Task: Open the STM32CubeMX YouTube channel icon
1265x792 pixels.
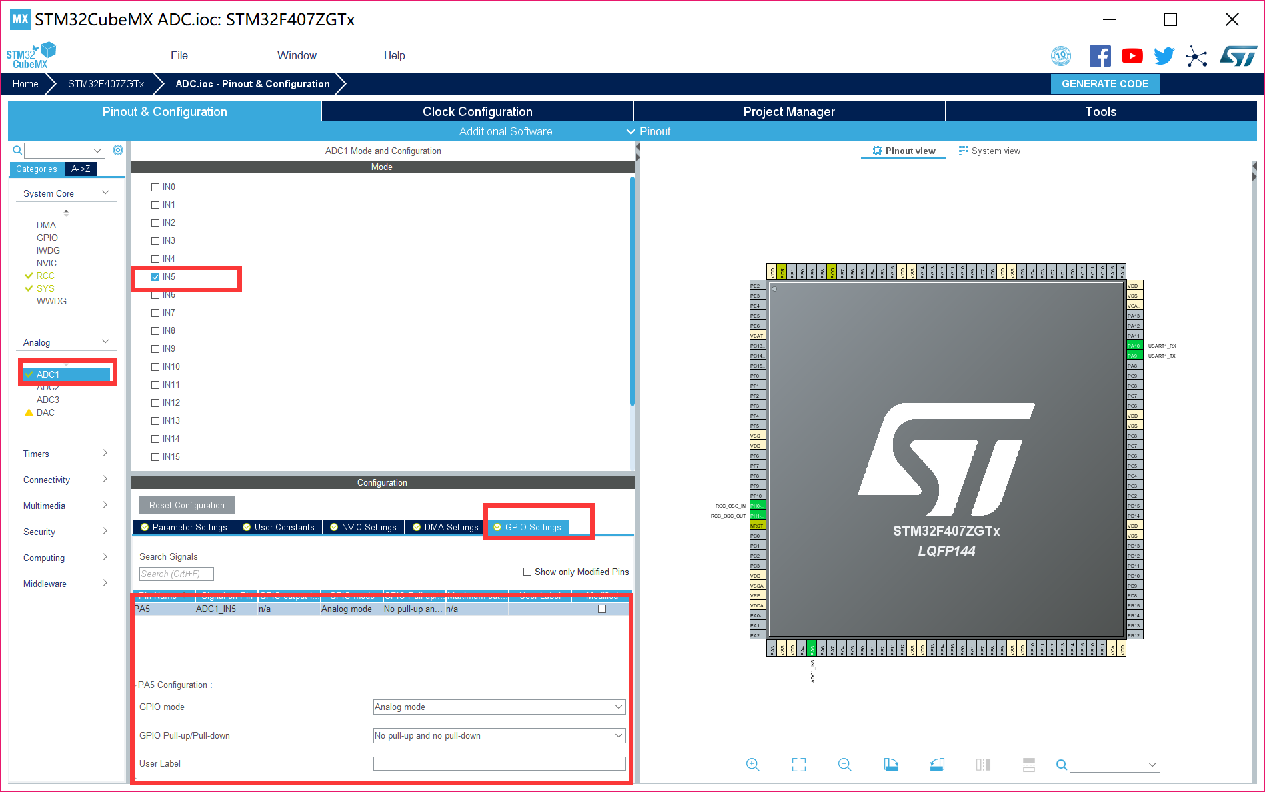Action: 1132,56
